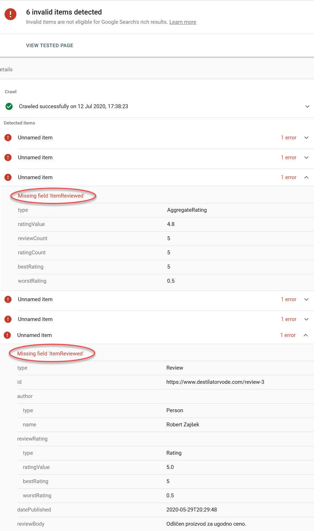Image resolution: width=314 pixels, height=531 pixels.
Task: Click the error icon of the fifth Unnamed item
Action: tap(8, 319)
